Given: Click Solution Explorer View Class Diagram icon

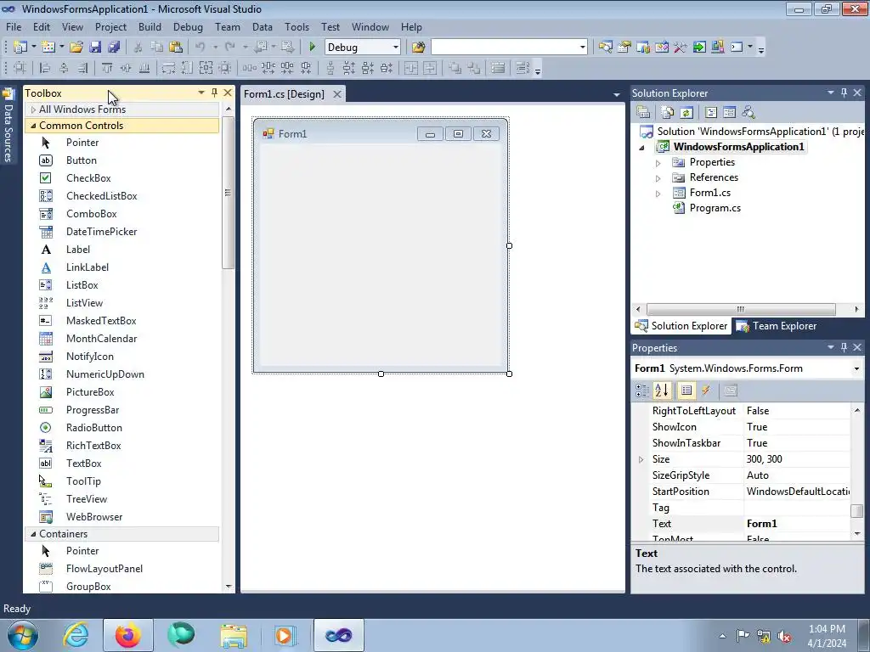Looking at the screenshot, I should coord(749,113).
